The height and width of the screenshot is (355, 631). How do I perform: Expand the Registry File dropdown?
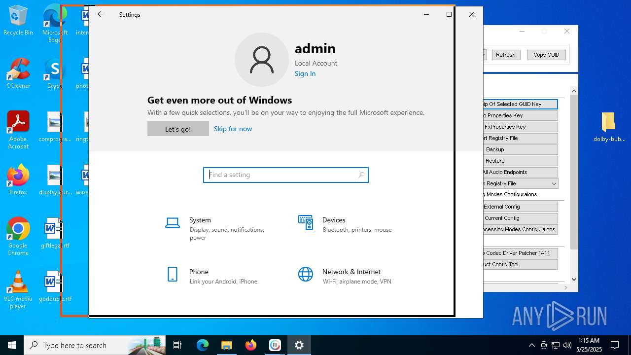pos(554,183)
